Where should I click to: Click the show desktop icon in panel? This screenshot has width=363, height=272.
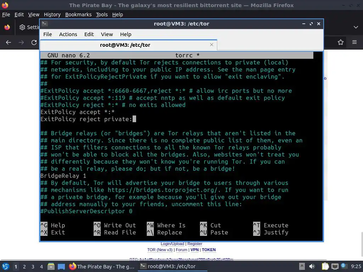[61, 266]
